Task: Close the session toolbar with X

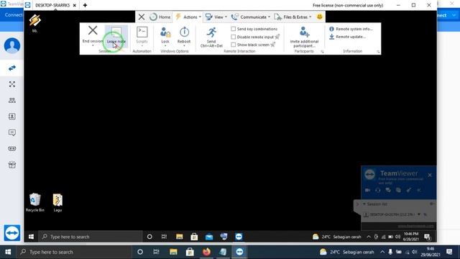Action: 142,17
